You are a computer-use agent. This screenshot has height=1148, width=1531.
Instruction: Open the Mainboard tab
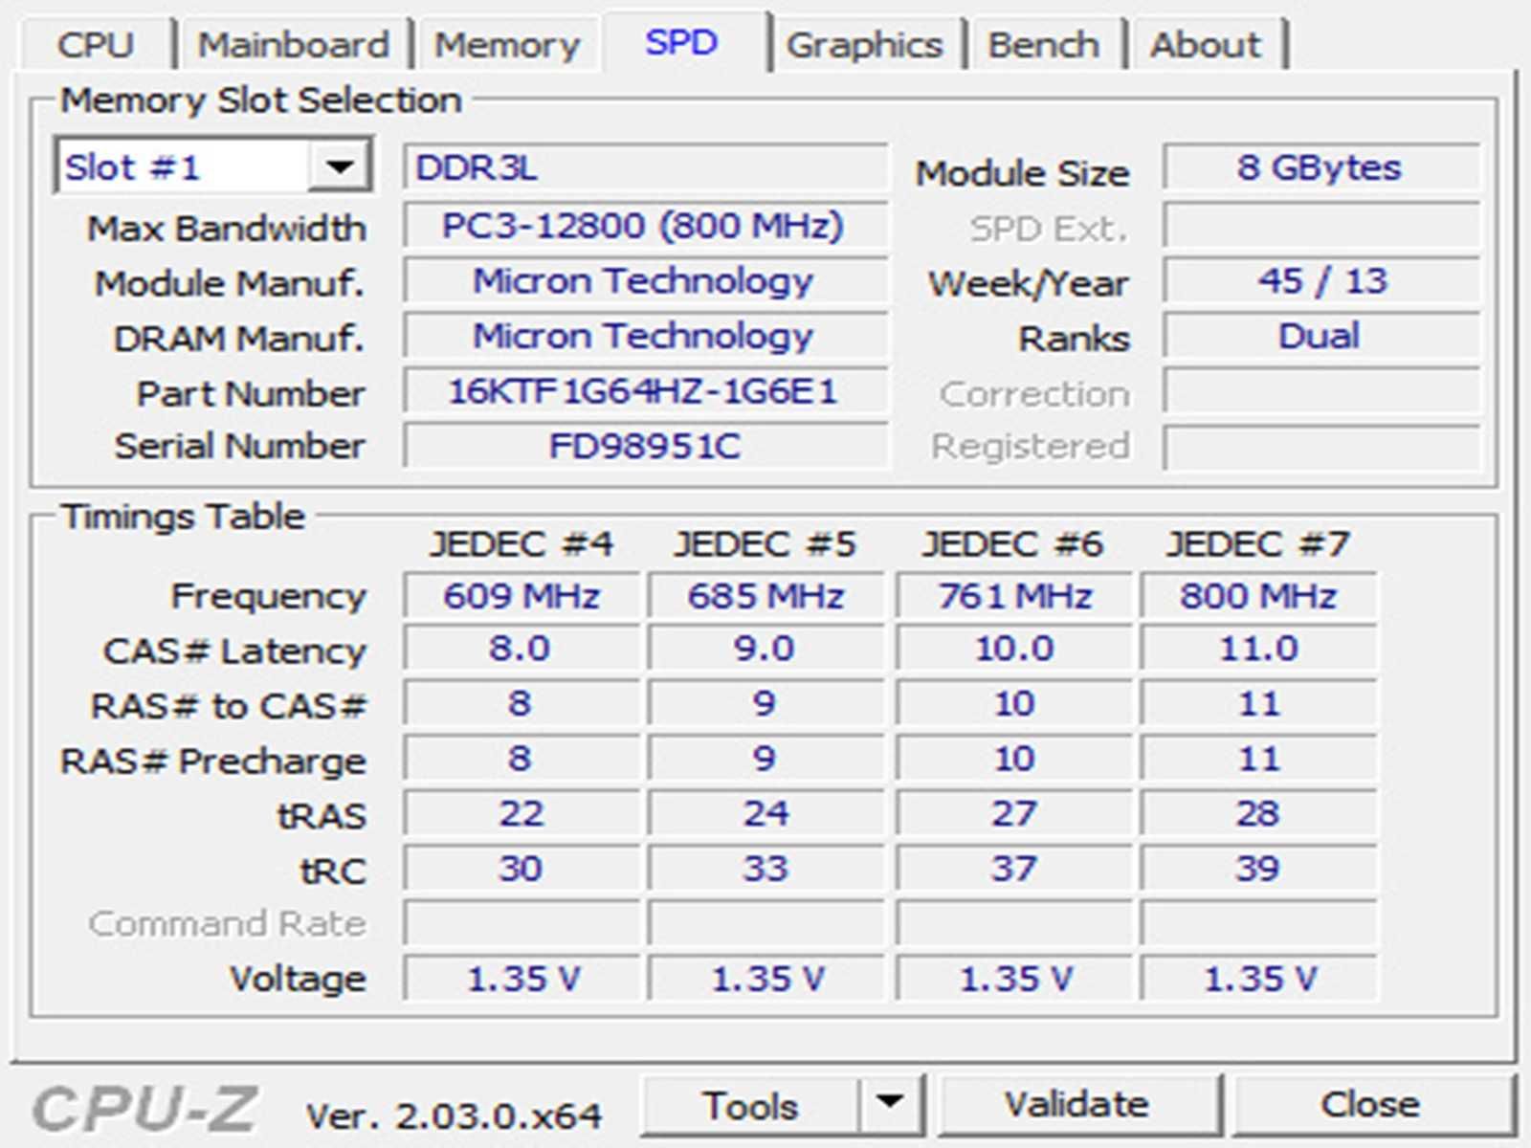[294, 45]
